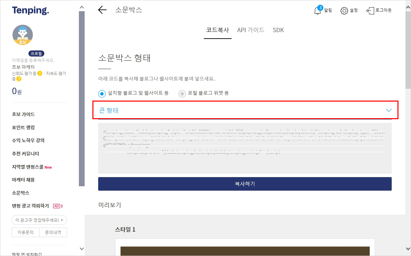Open 텐핑 광고 의뢰하기 menu item
This screenshot has width=411, height=256.
[x=30, y=206]
